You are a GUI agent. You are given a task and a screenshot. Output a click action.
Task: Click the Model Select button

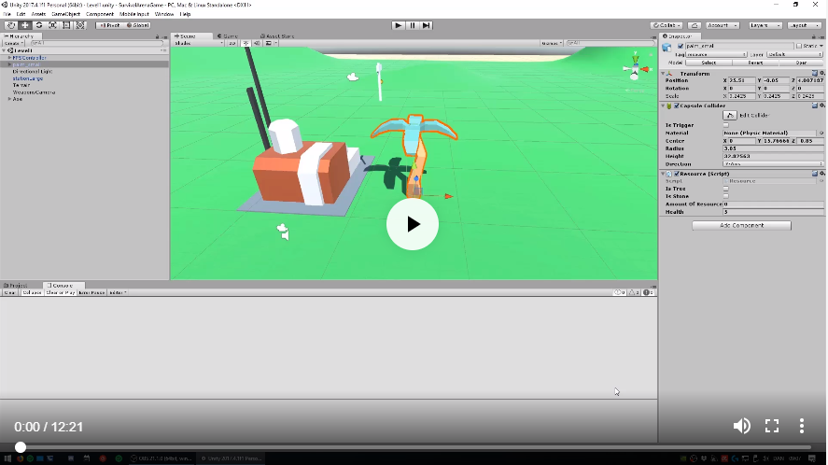pos(709,63)
